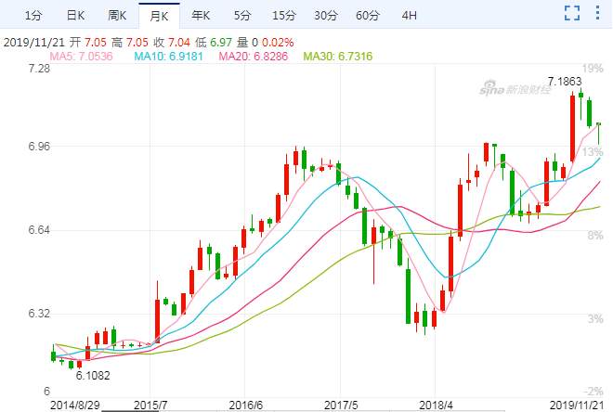Viewport: 613px width, 412px height.
Task: Click the 6.32 price axis label
Action: tap(40, 314)
